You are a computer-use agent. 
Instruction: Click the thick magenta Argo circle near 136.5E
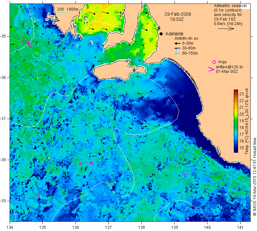tap(91, 163)
